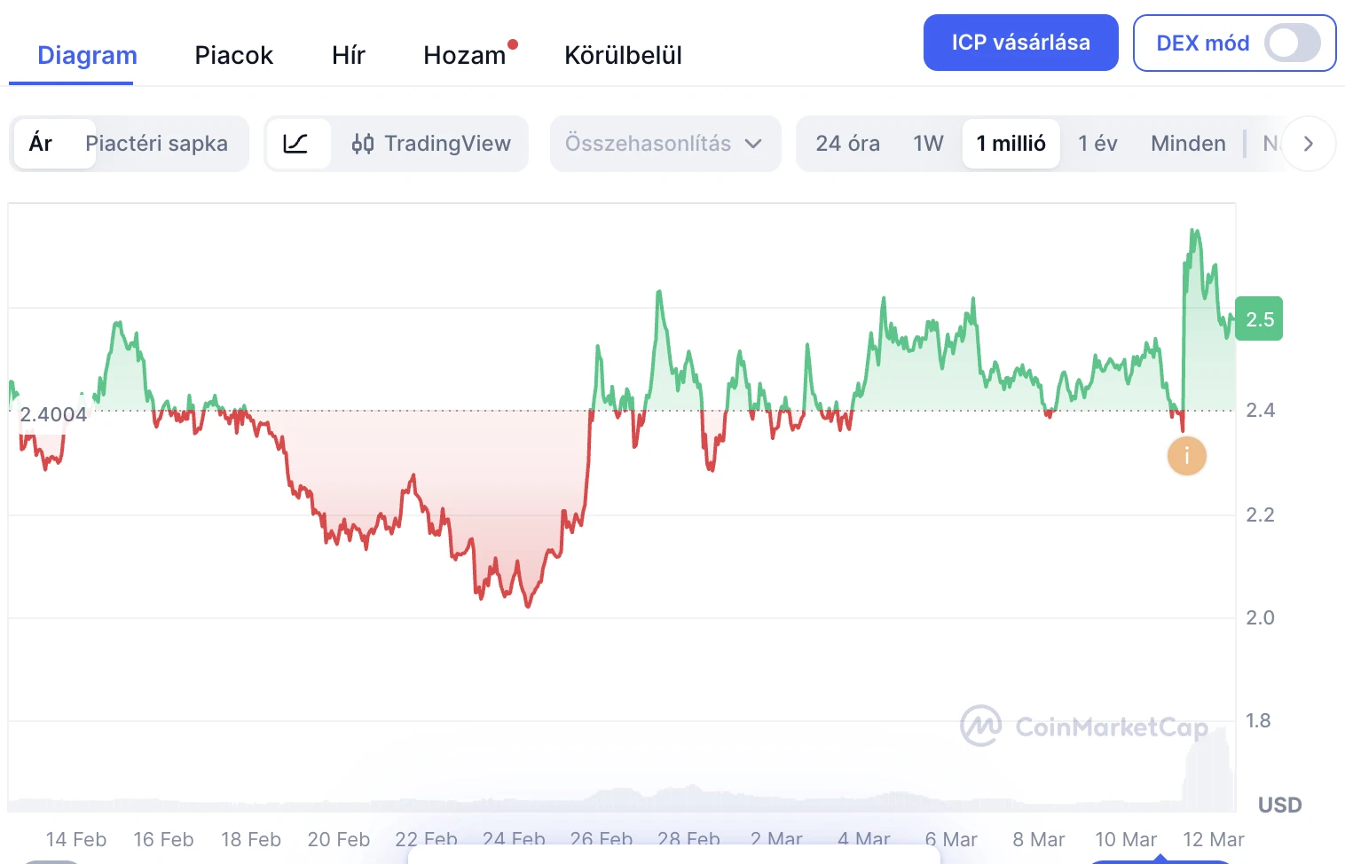Switch to TradingView candlestick chart
This screenshot has width=1345, height=864.
(x=432, y=144)
